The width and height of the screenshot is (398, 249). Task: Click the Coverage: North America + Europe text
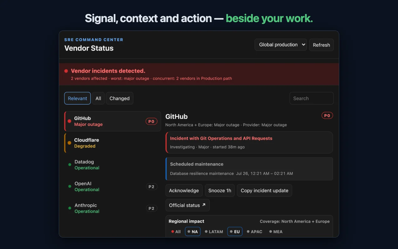coord(295,221)
